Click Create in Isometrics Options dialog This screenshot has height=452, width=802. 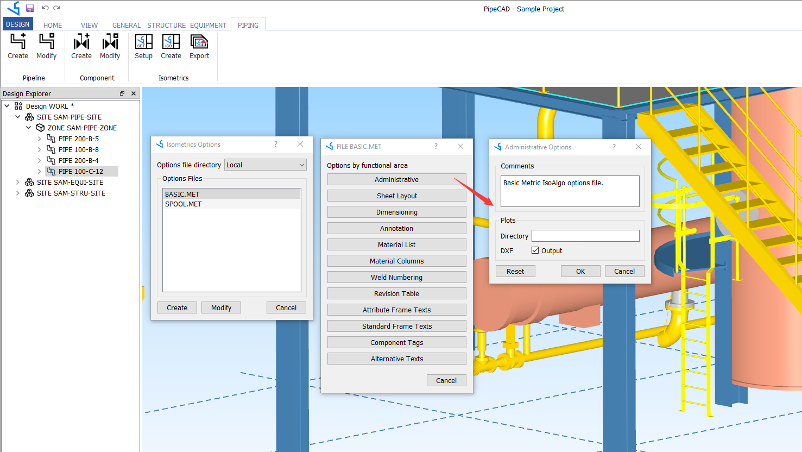(x=177, y=307)
